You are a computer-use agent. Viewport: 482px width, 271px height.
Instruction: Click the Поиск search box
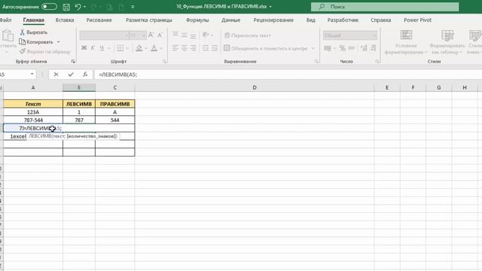click(385, 7)
